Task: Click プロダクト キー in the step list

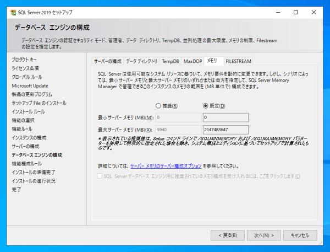Action: click(24, 60)
